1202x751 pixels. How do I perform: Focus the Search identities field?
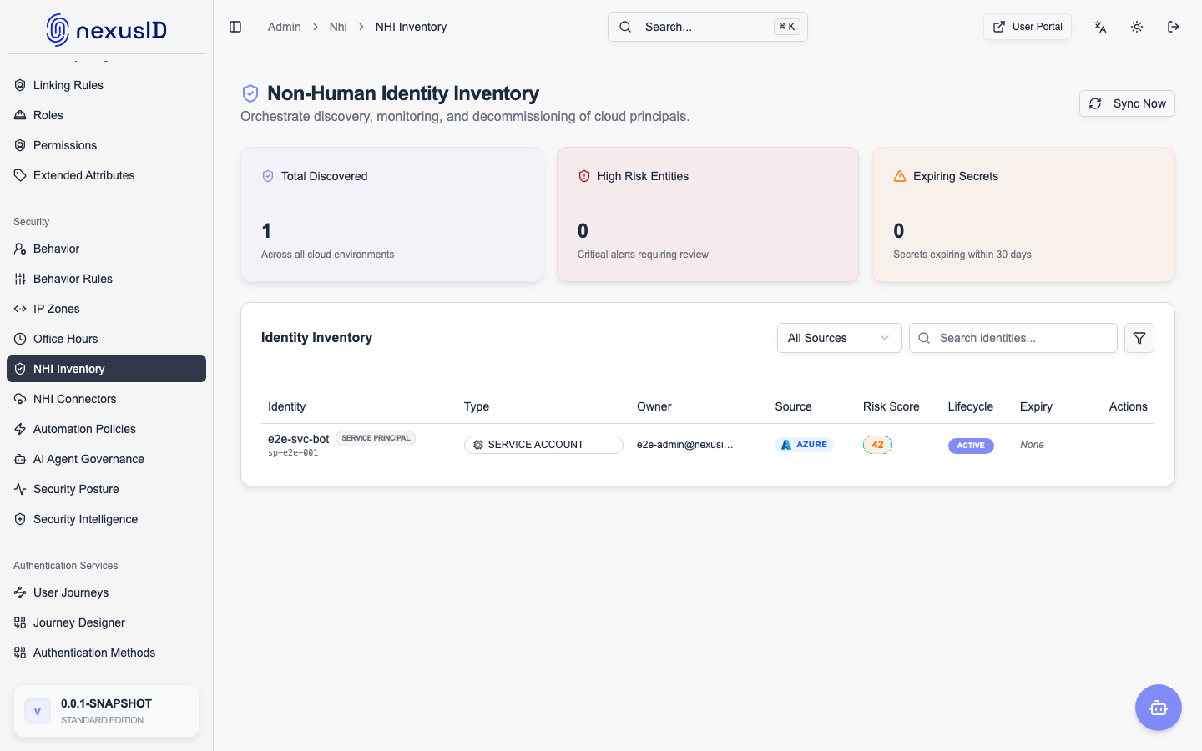[1013, 338]
